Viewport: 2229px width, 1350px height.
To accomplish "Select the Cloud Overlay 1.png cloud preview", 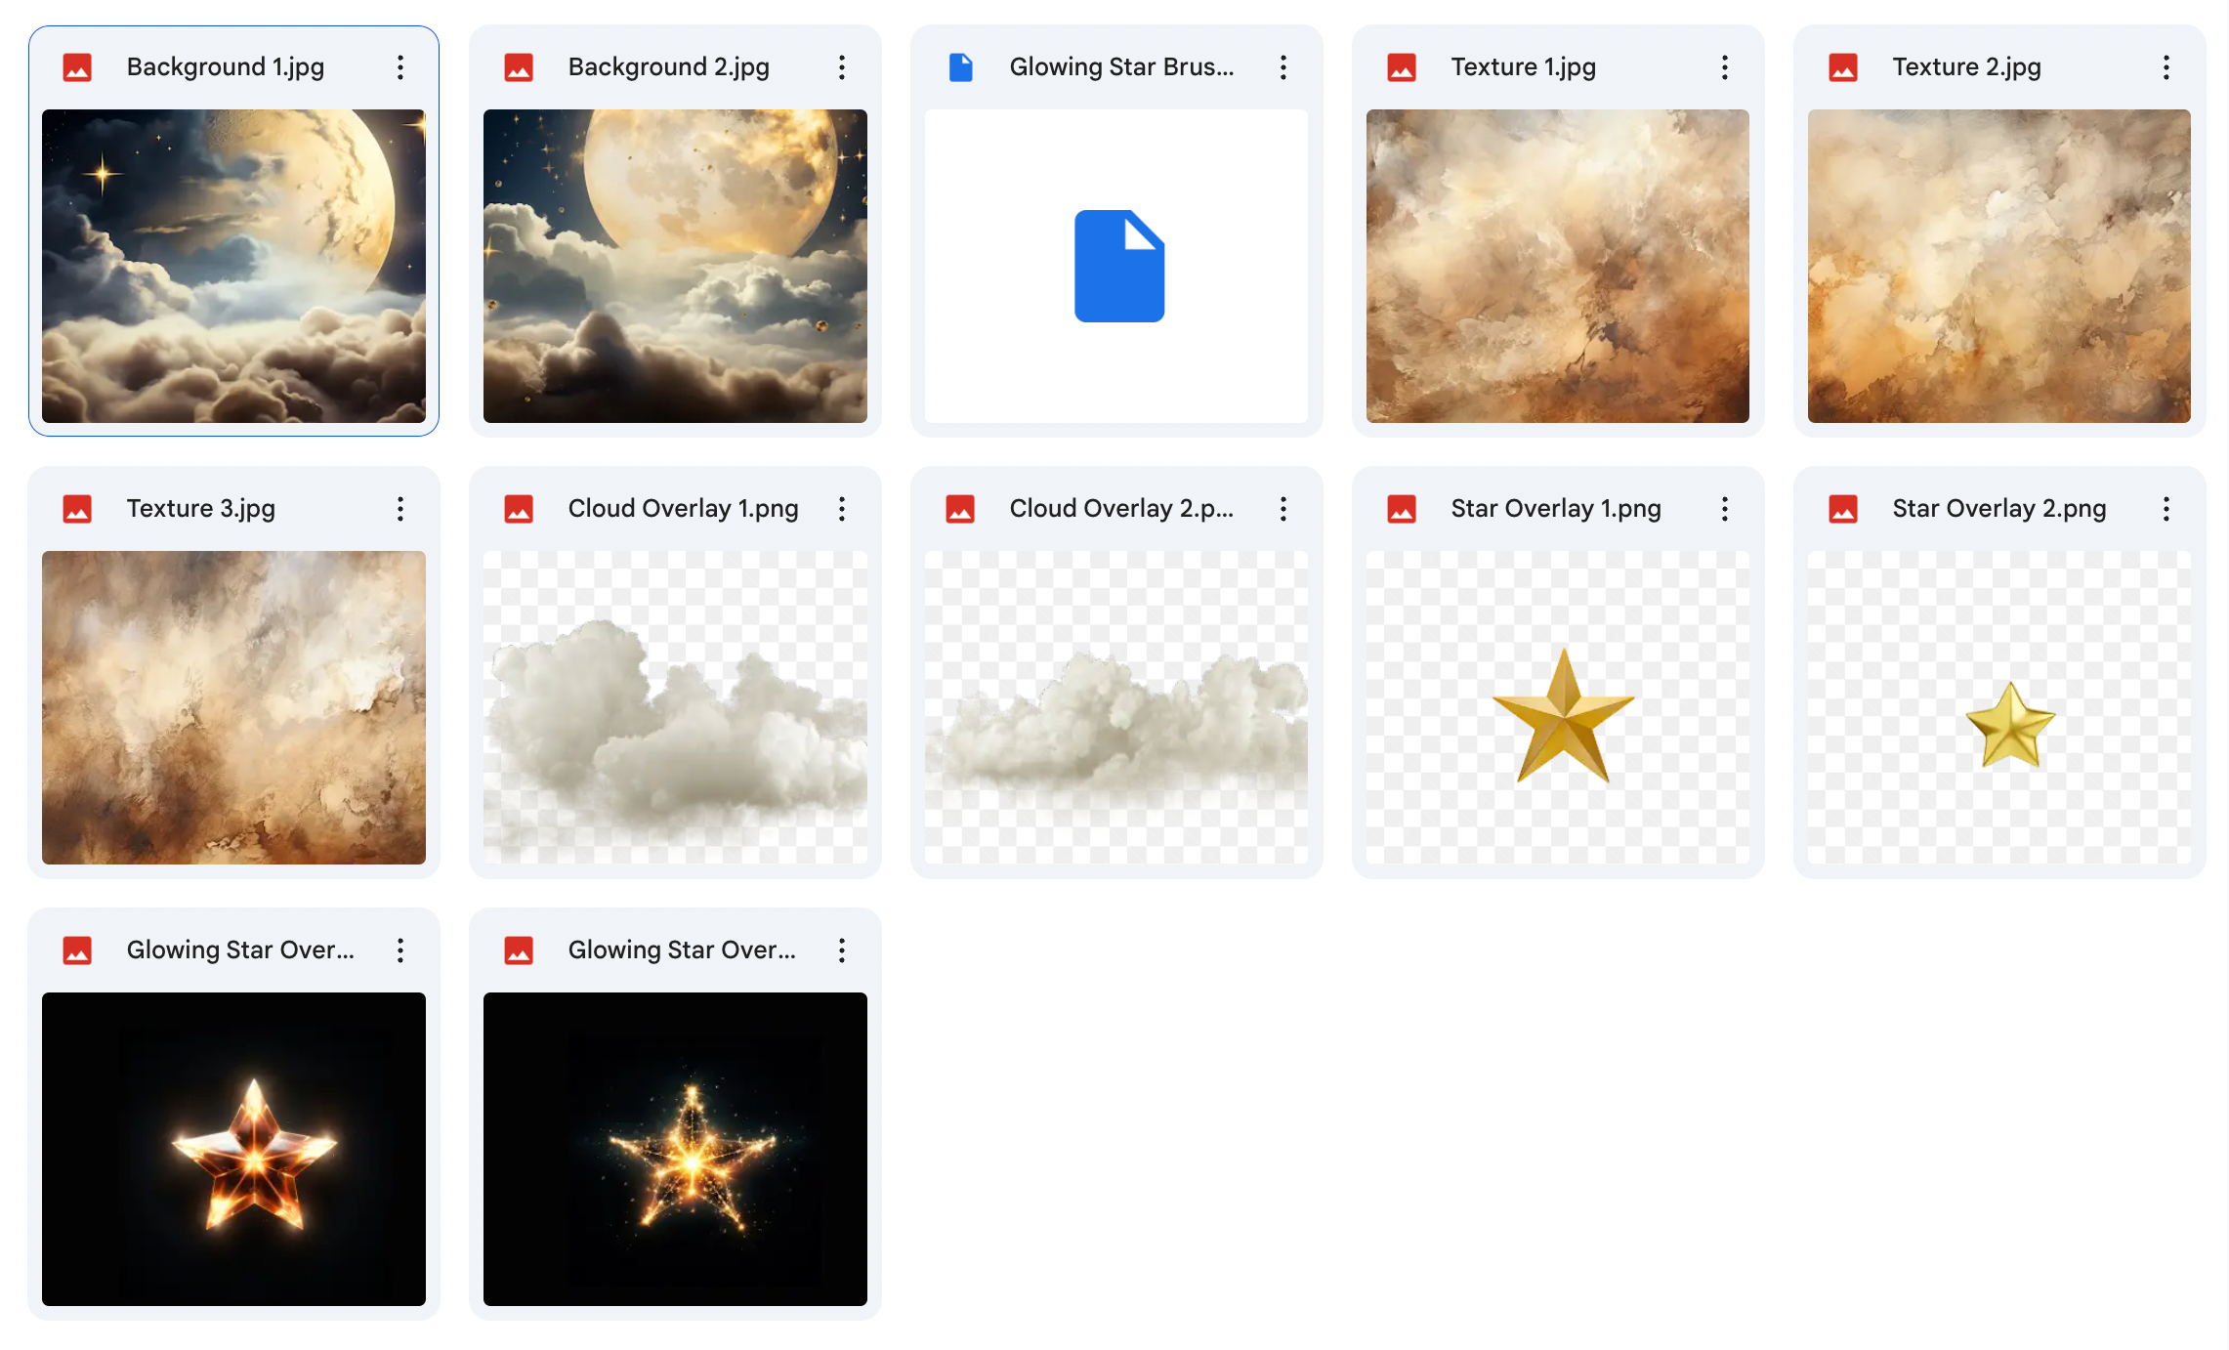I will (x=675, y=707).
